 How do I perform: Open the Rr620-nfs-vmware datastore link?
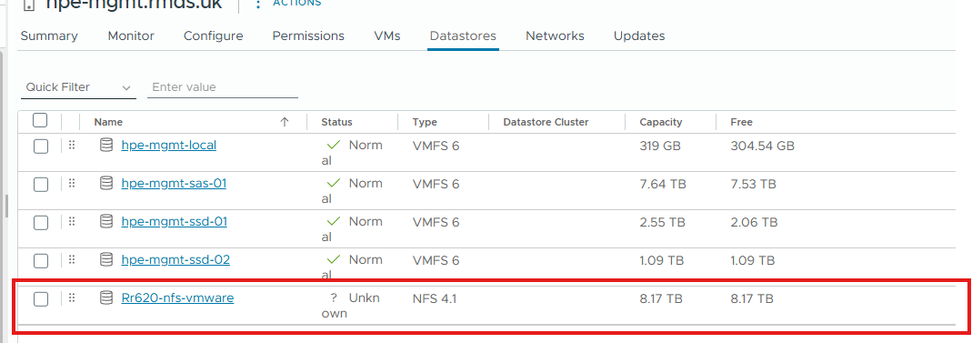tap(177, 298)
